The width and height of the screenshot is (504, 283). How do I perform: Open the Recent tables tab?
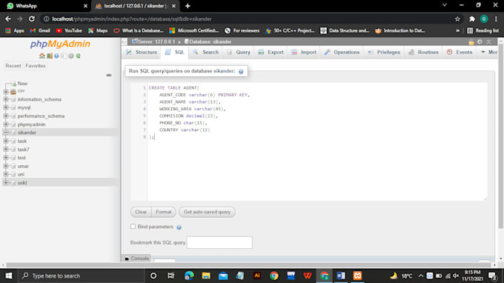click(x=13, y=66)
